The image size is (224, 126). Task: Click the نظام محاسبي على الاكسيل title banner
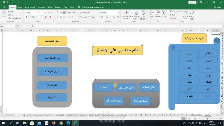coord(118,50)
